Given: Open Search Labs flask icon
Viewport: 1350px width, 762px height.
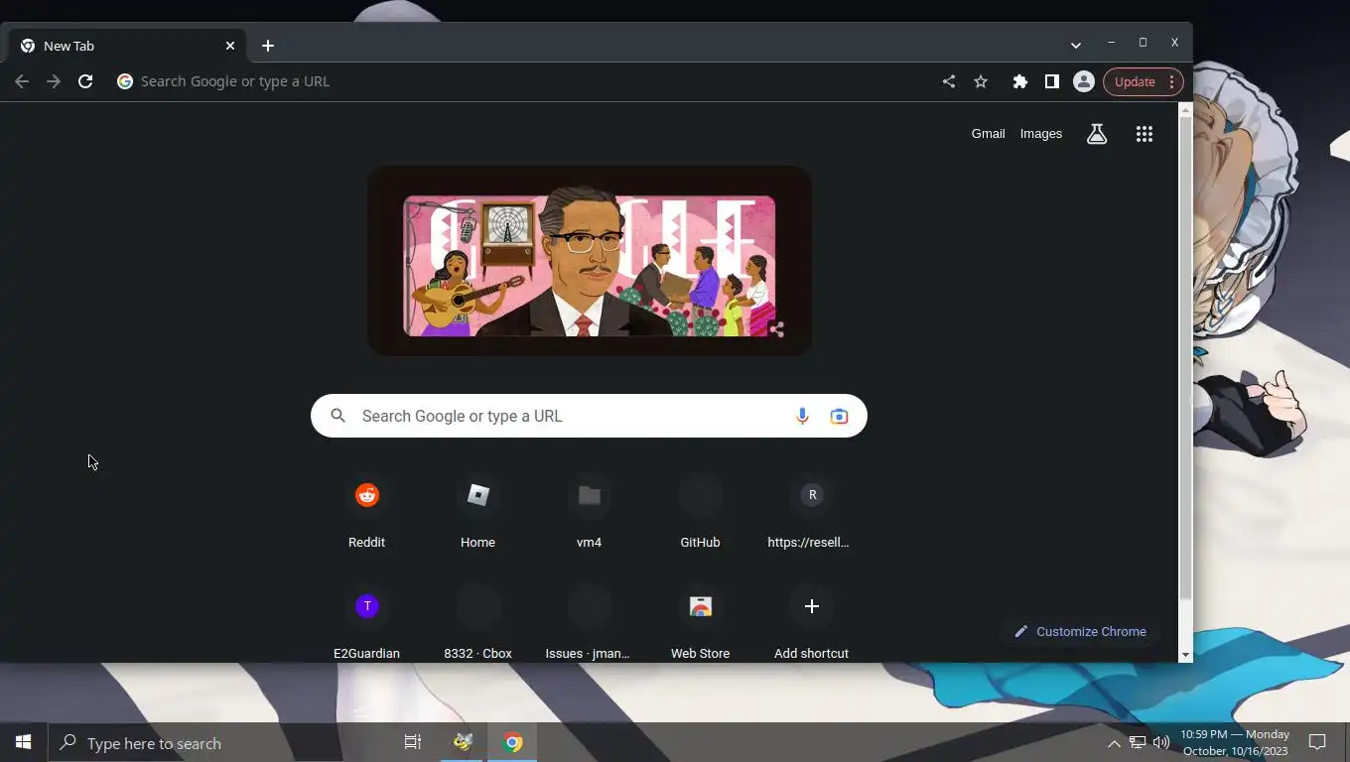Looking at the screenshot, I should (x=1097, y=134).
